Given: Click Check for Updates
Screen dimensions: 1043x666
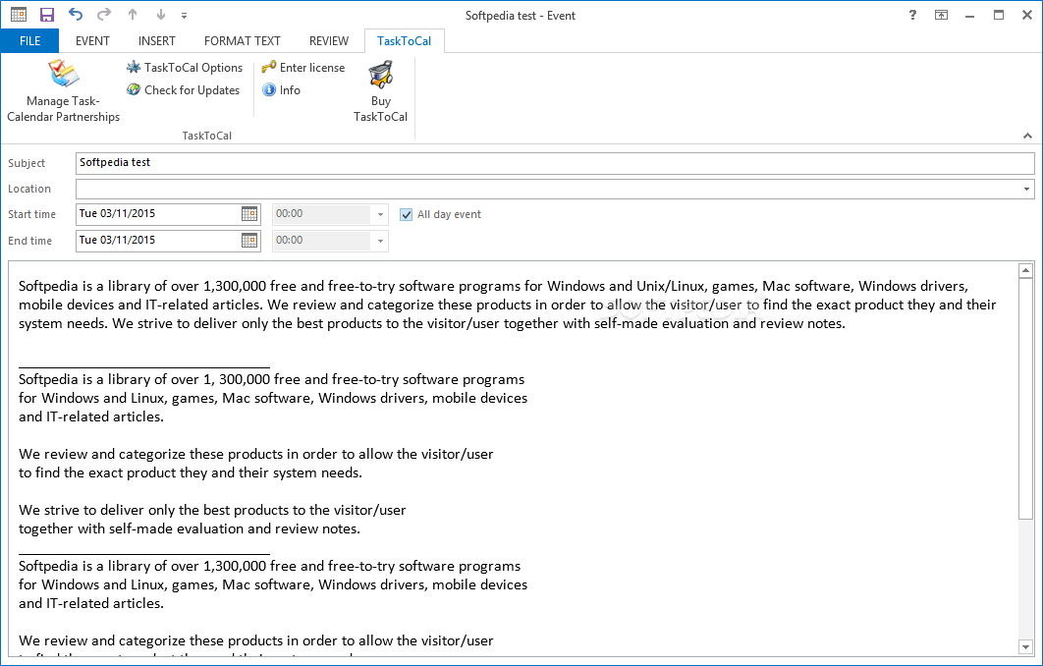Looking at the screenshot, I should tap(184, 89).
